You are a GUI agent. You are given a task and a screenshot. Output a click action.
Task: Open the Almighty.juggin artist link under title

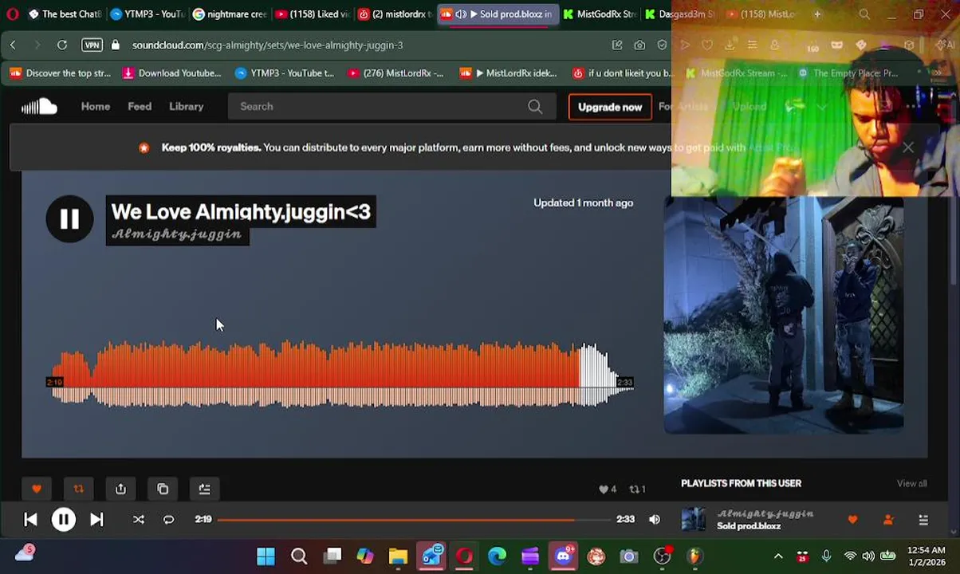176,234
